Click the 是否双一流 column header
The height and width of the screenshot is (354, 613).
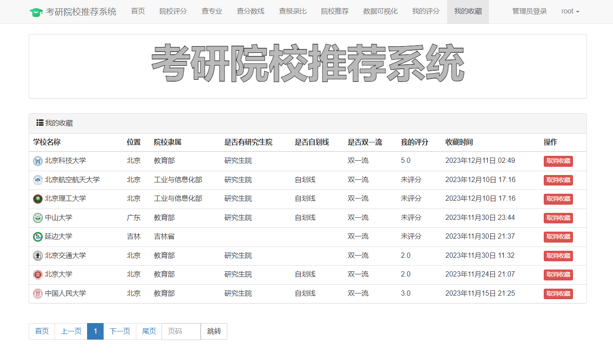click(365, 142)
